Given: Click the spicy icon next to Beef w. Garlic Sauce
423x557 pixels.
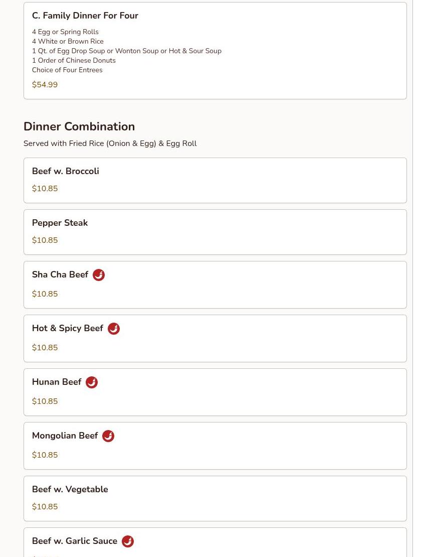Looking at the screenshot, I should 128,541.
